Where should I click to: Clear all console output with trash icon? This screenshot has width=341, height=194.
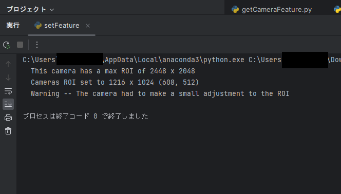[x=8, y=131]
